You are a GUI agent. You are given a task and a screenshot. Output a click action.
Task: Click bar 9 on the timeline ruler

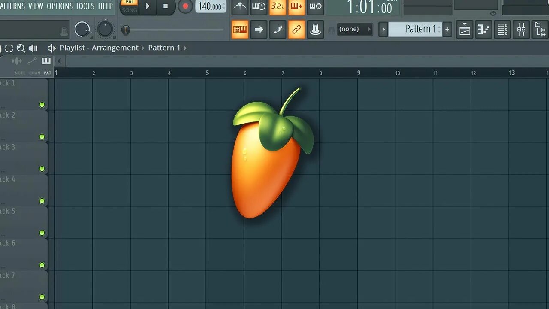pos(359,73)
